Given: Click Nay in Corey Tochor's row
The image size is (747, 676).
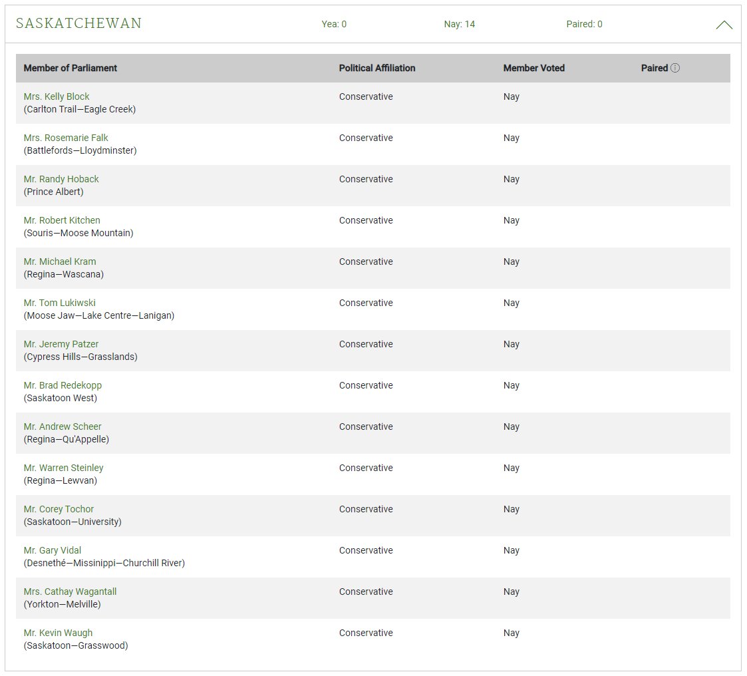Looking at the screenshot, I should [511, 509].
